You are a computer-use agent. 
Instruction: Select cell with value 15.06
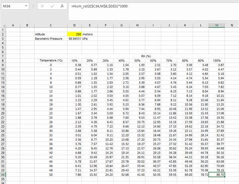click(x=217, y=109)
